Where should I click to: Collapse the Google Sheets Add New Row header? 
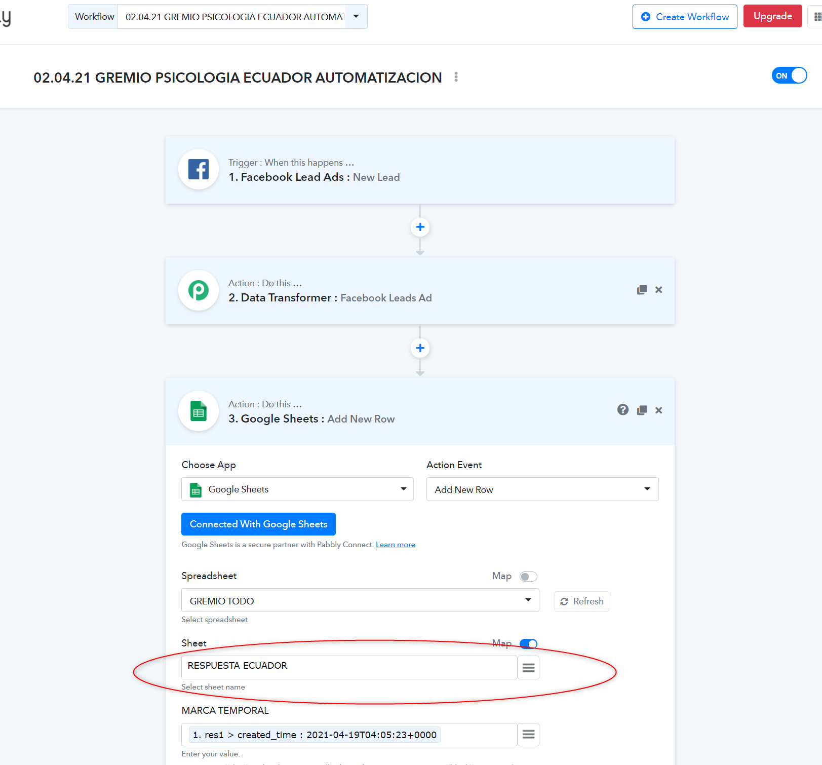(420, 411)
